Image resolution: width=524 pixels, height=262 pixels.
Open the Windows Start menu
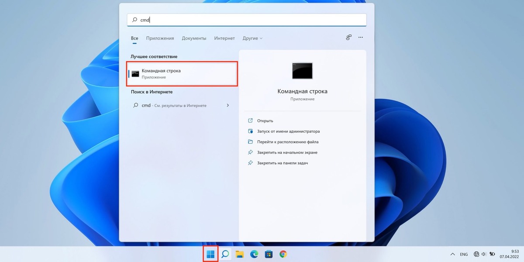tap(210, 254)
